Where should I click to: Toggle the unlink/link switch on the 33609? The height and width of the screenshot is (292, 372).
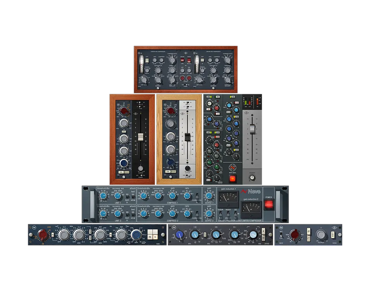click(x=220, y=214)
